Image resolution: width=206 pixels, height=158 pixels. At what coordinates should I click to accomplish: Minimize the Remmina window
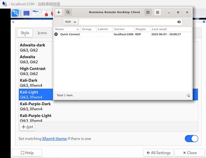(x=169, y=12)
